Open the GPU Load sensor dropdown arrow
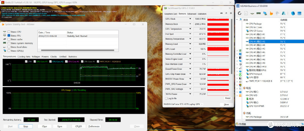Viewport: 304px width, 131px height. [190, 49]
